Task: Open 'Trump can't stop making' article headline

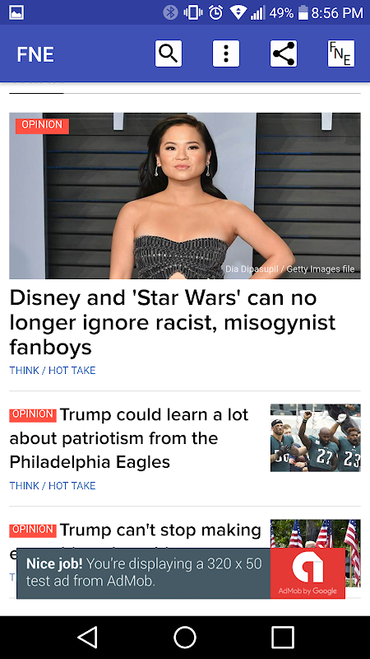Action: click(x=135, y=530)
